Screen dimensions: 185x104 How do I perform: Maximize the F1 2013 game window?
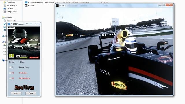coord(164,5)
